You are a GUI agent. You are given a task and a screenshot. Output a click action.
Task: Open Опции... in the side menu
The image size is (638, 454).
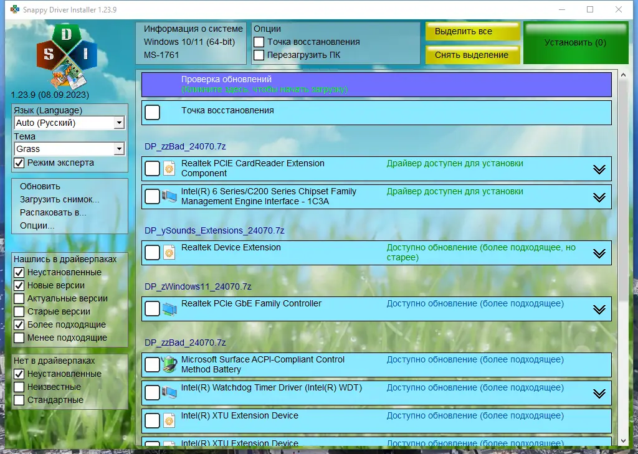tap(37, 225)
